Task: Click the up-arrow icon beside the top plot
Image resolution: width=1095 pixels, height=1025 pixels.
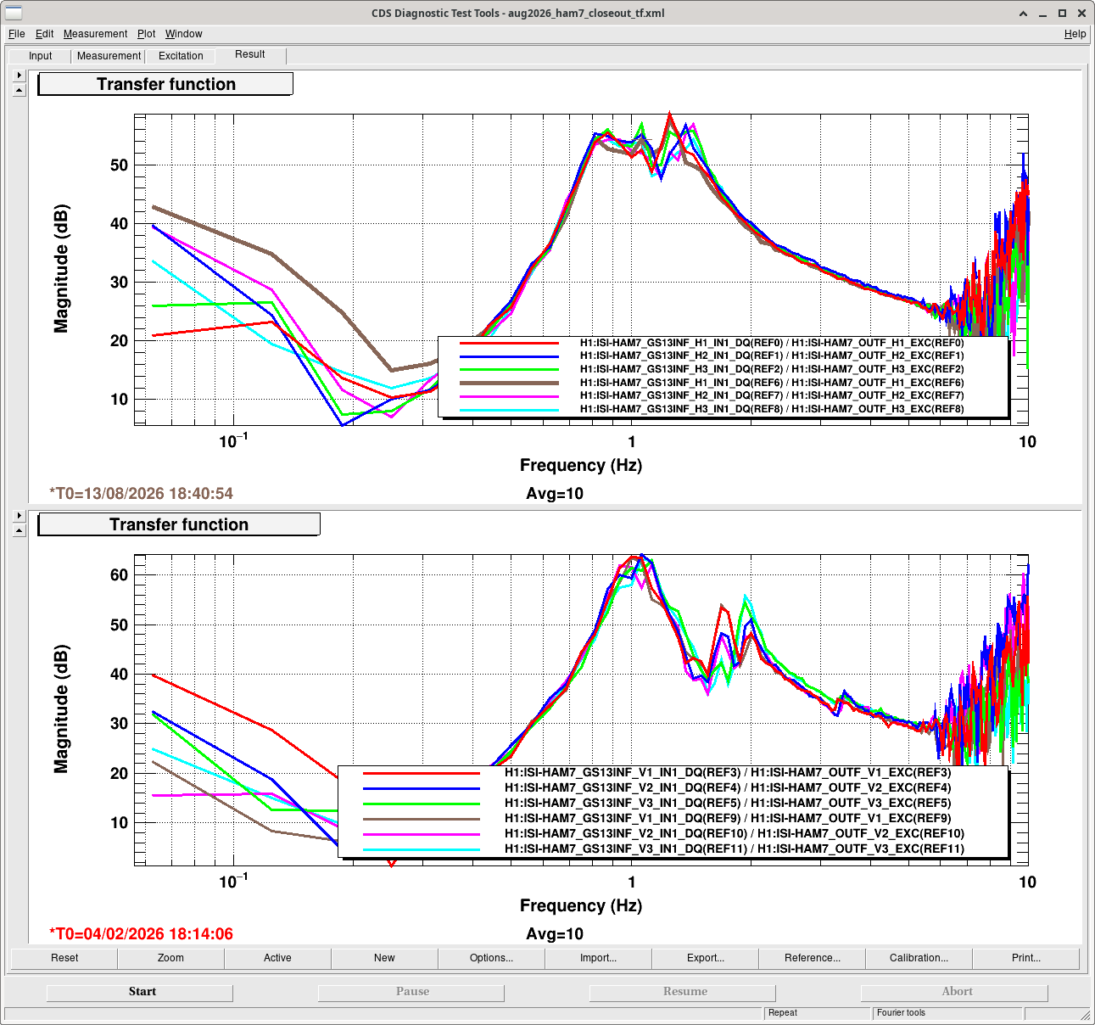Action: click(x=20, y=90)
